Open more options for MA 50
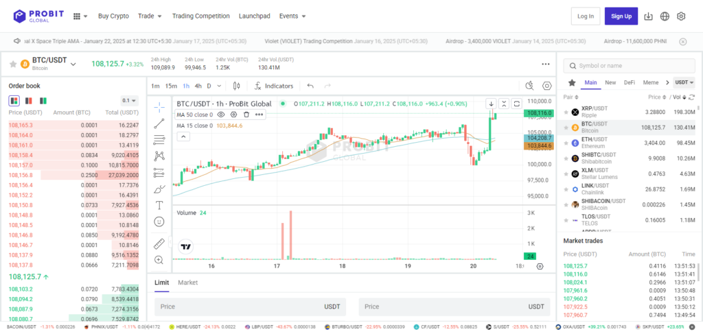Screen dimensions: 703x332 coord(259,115)
